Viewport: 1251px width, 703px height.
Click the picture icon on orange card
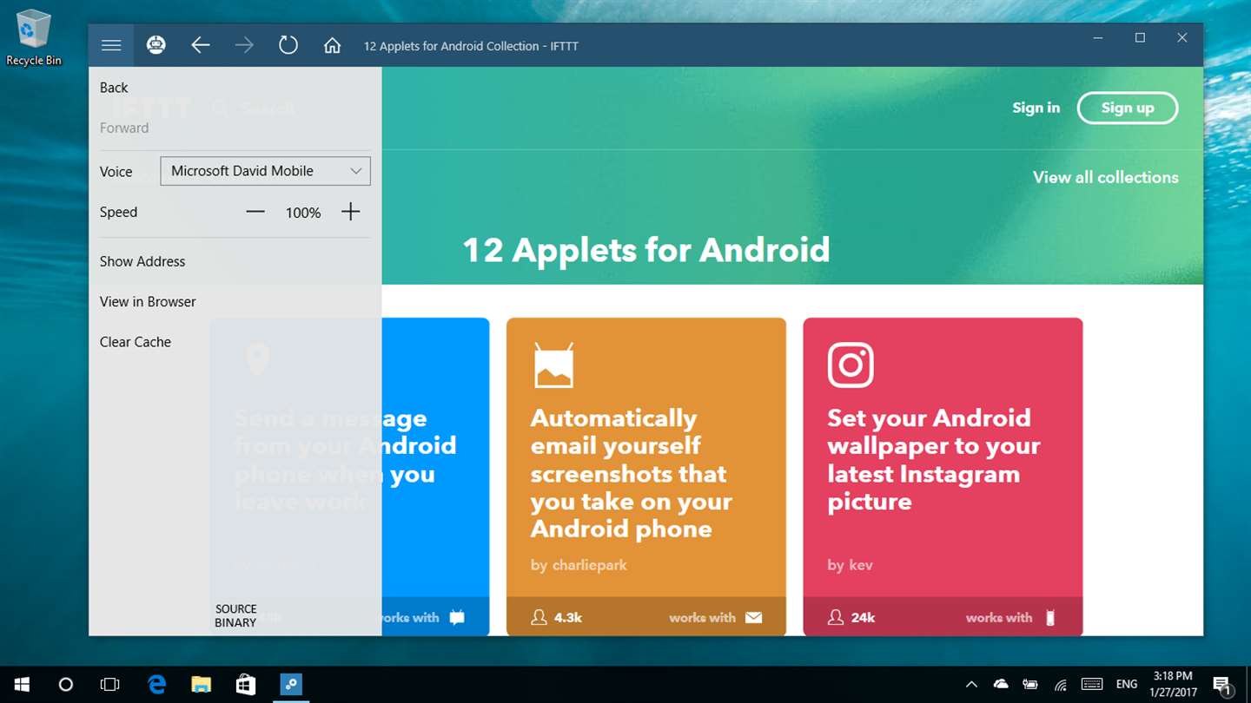[x=553, y=365]
